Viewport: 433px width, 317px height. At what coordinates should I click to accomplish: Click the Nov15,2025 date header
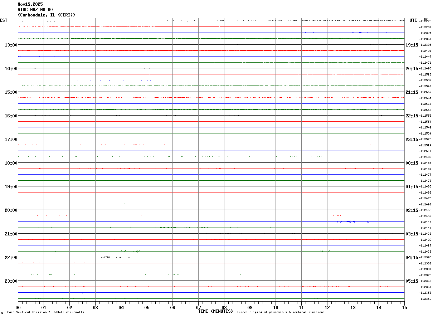tap(30, 4)
